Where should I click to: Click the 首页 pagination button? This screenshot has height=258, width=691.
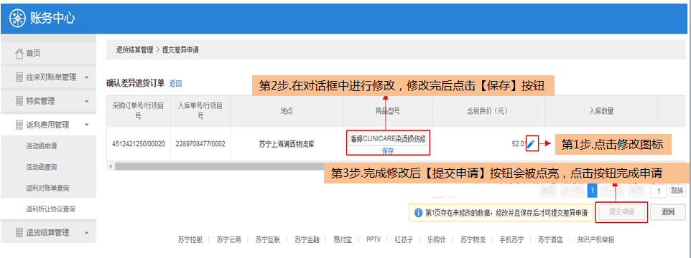[x=548, y=191]
